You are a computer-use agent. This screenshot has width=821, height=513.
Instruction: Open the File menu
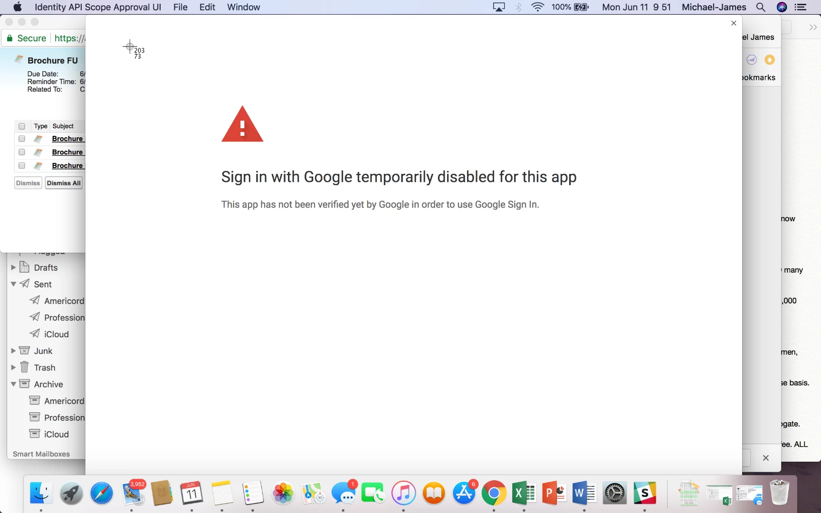(x=181, y=7)
